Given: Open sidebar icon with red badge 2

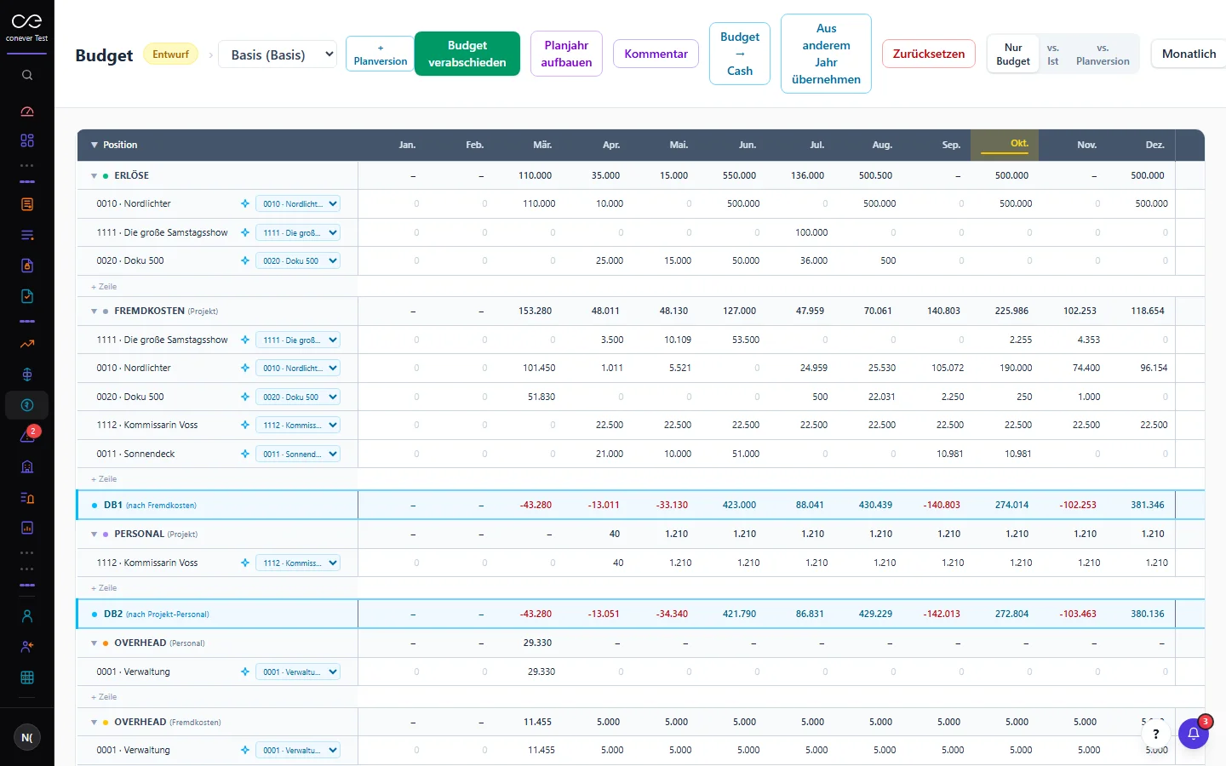Looking at the screenshot, I should (27, 436).
